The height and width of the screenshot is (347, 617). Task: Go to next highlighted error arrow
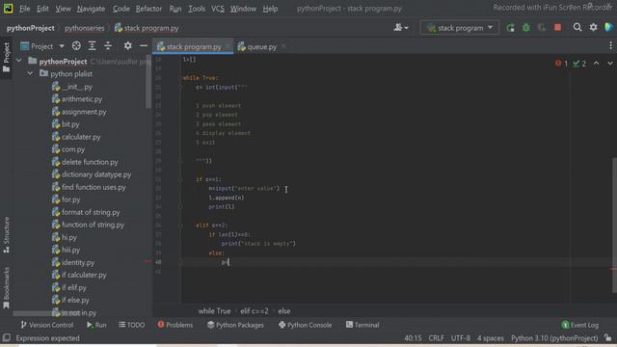[609, 63]
